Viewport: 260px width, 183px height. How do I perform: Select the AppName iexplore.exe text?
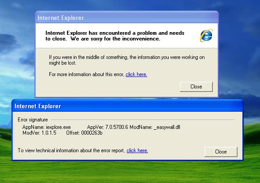click(x=46, y=127)
